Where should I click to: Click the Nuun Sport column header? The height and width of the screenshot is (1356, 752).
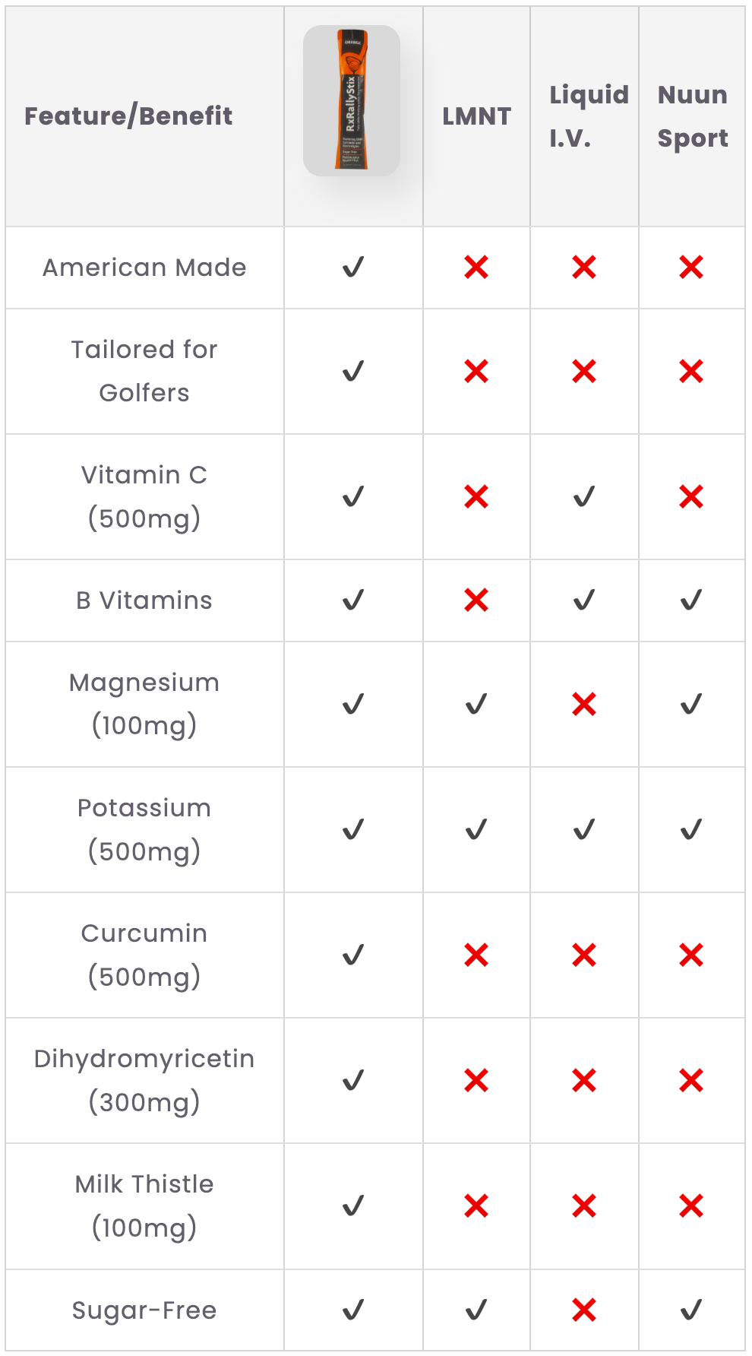click(693, 116)
